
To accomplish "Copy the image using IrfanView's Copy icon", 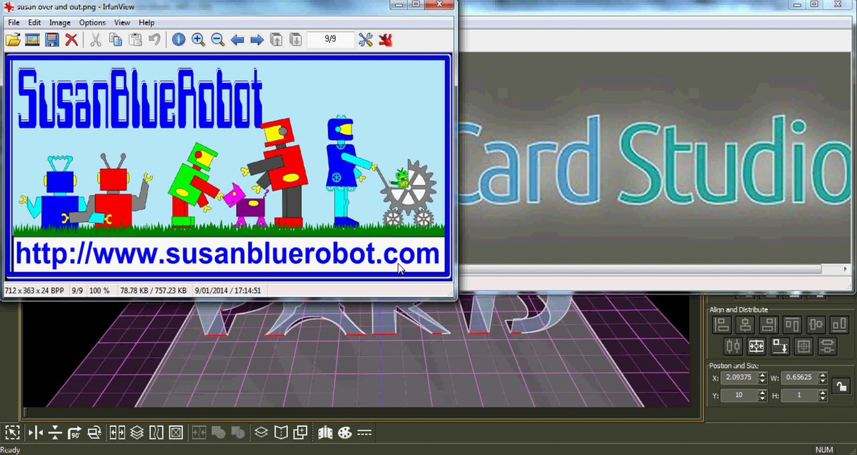I will pos(115,40).
